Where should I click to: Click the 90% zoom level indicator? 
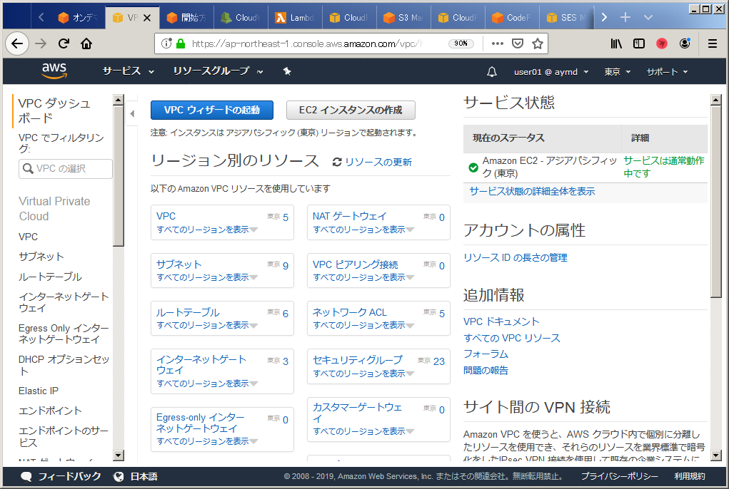(x=461, y=43)
